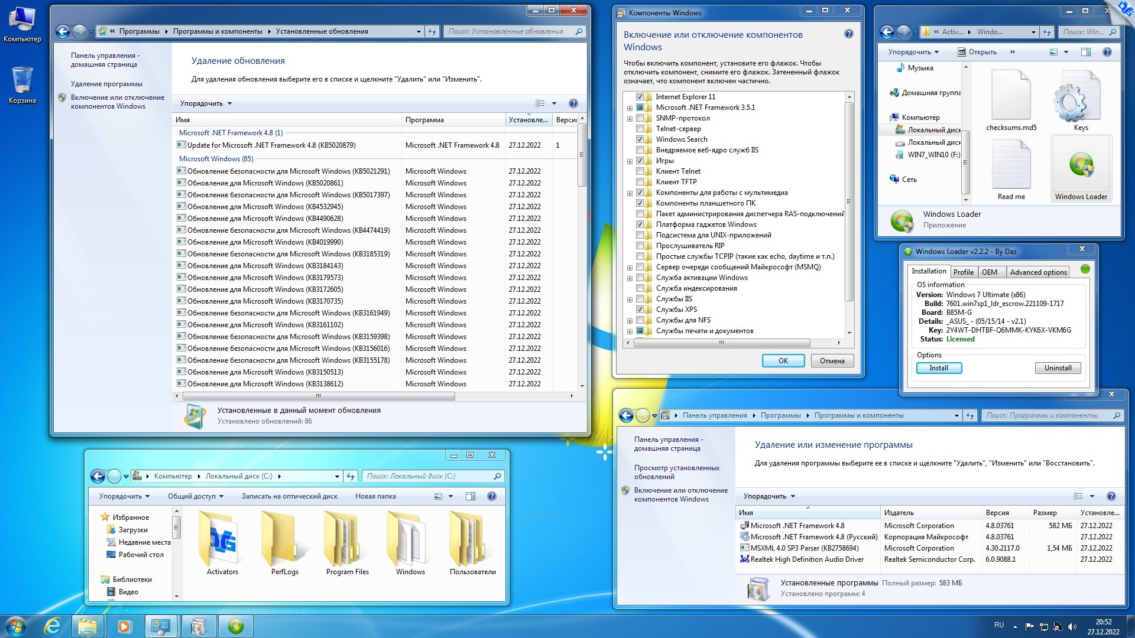
Task: Launch Internet Explorer from taskbar
Action: (53, 626)
